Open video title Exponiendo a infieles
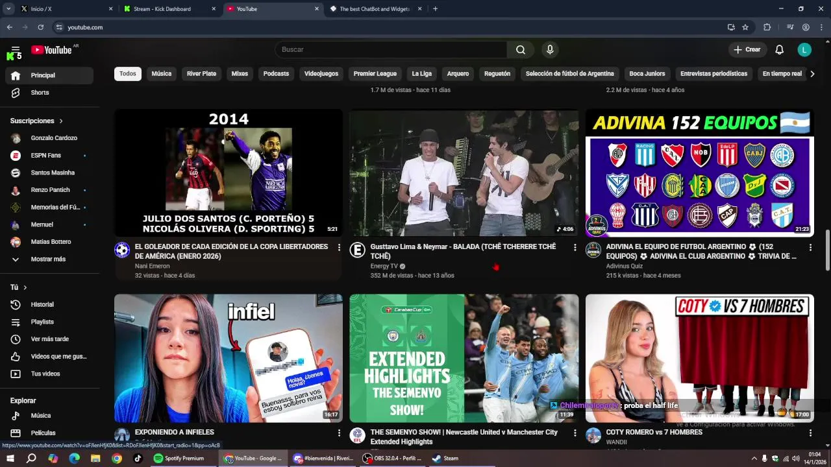 click(174, 433)
